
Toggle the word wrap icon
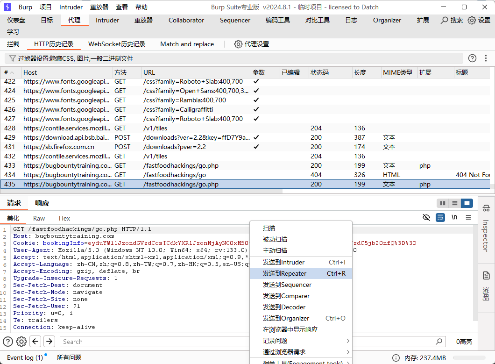click(x=440, y=217)
